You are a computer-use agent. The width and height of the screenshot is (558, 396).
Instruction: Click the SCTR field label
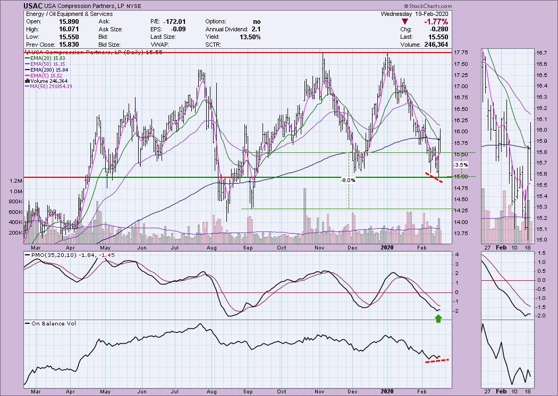[x=213, y=45]
